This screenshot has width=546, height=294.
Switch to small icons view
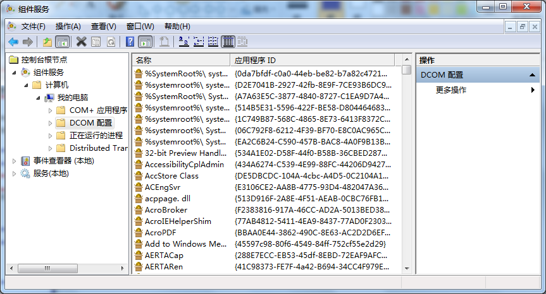coord(199,42)
